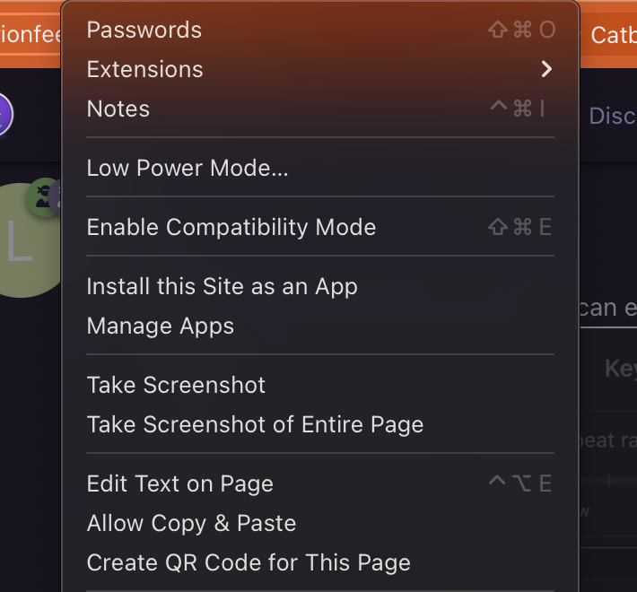Open Passwords from the menu
Viewport: 637px width, 592px height.
(x=144, y=30)
